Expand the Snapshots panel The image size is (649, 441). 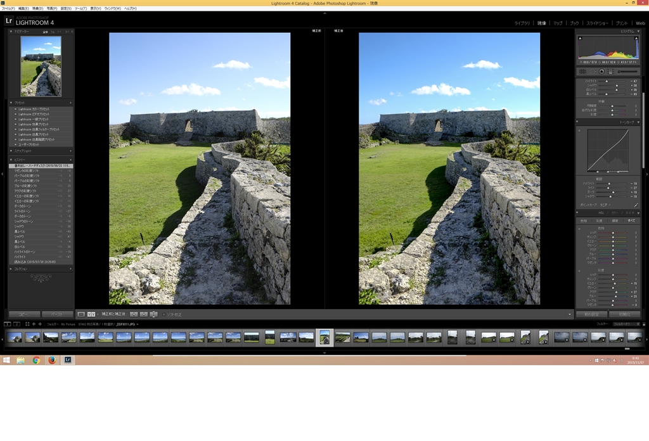click(11, 151)
